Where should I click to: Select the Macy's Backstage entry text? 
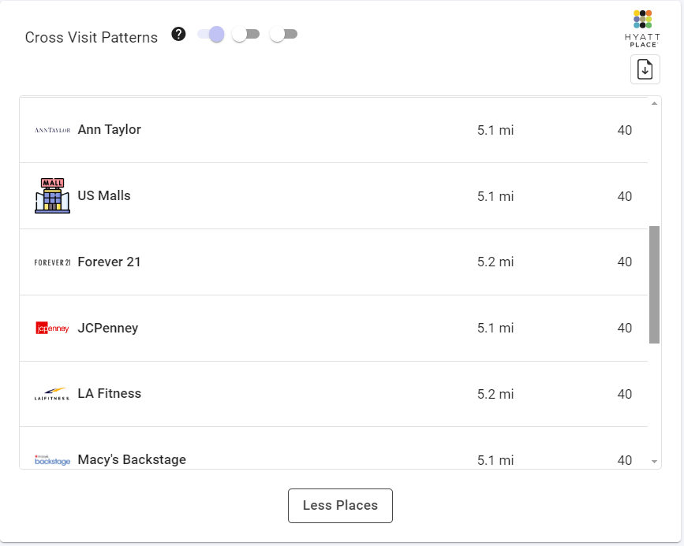pos(132,459)
